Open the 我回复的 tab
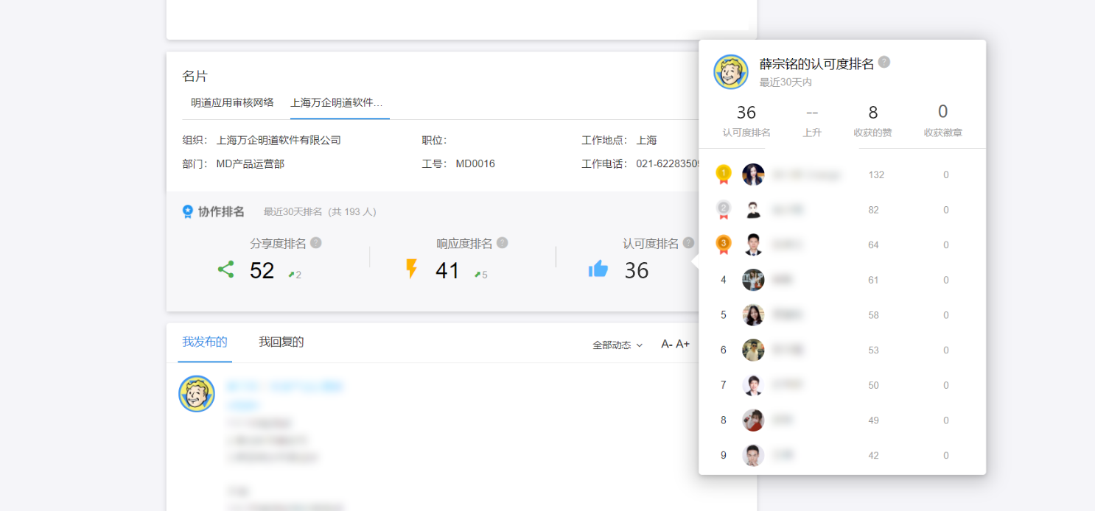1095x511 pixels. [x=281, y=342]
